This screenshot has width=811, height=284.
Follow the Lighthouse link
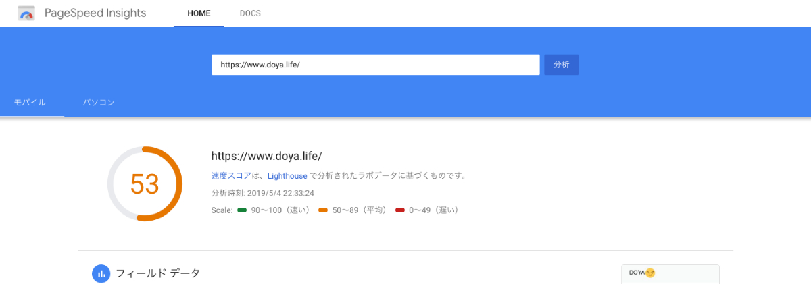(287, 176)
